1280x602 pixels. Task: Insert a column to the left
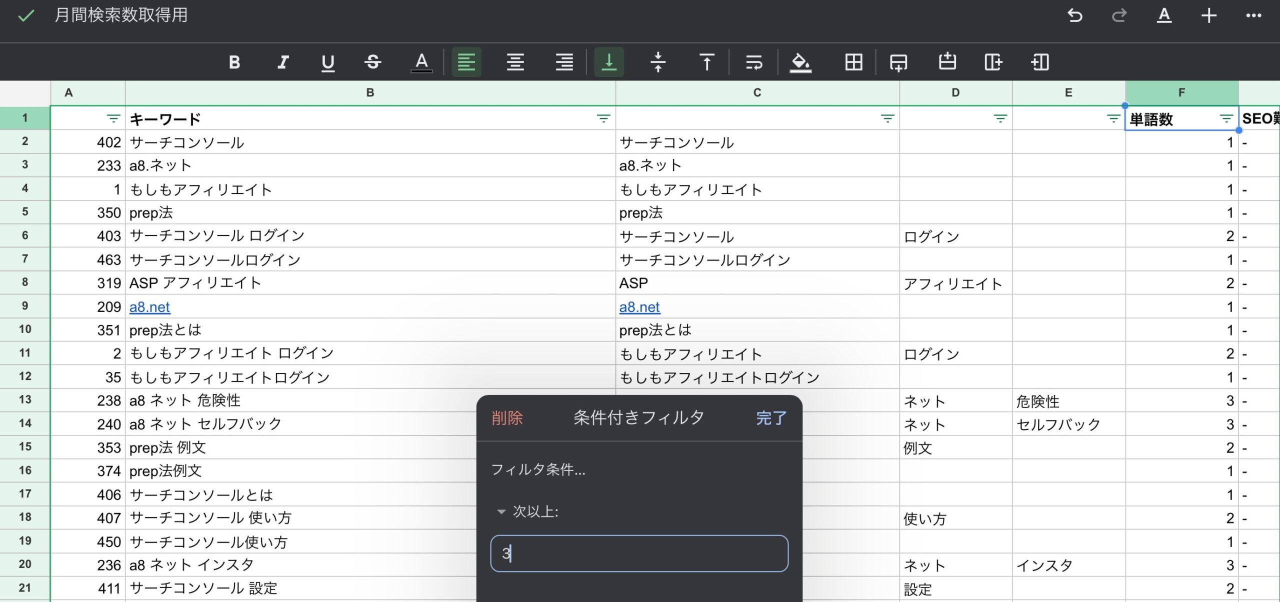(x=1040, y=62)
